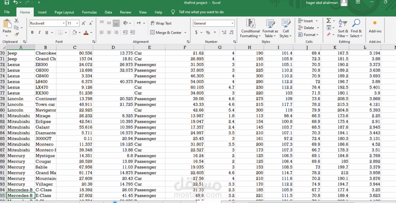Open the Review tab
This screenshot has height=203, width=396.
(x=125, y=12)
